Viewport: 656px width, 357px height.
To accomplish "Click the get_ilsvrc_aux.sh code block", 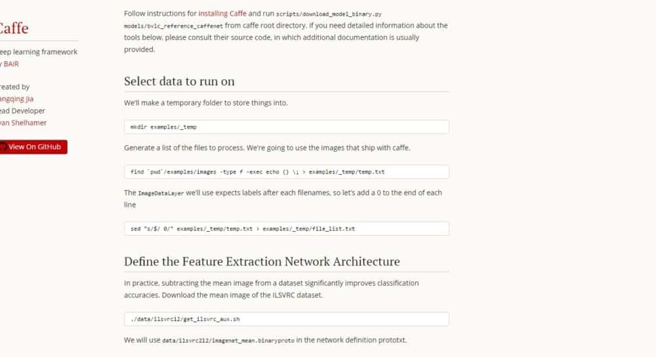I will [286, 319].
